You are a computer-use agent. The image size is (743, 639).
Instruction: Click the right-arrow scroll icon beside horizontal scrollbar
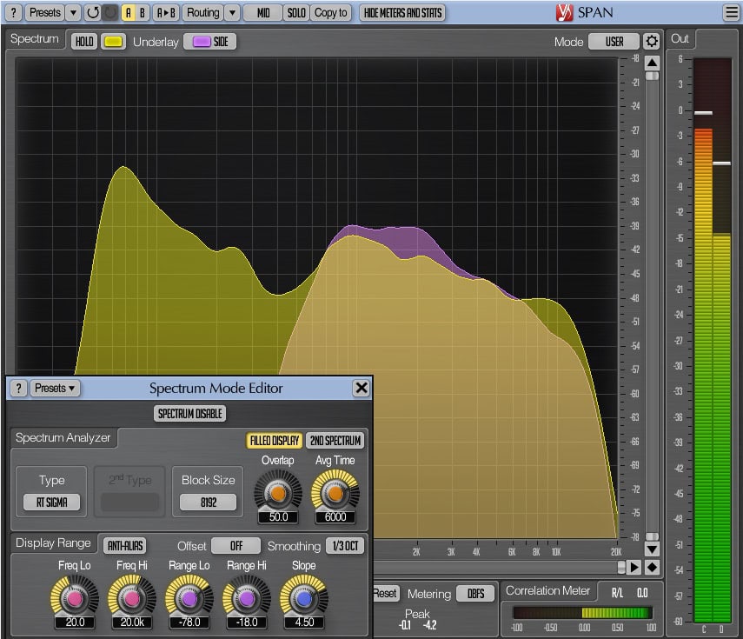pyautogui.click(x=634, y=568)
